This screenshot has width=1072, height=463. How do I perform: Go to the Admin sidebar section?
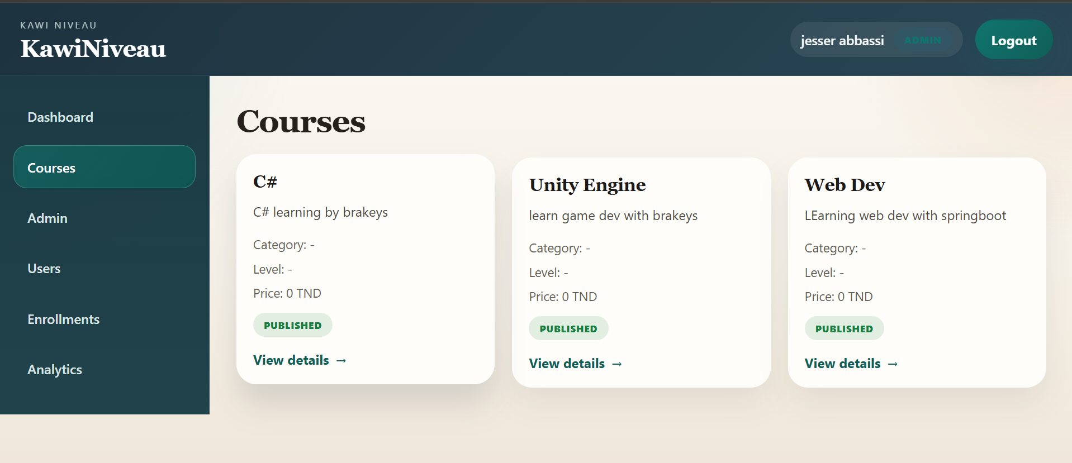[105, 218]
